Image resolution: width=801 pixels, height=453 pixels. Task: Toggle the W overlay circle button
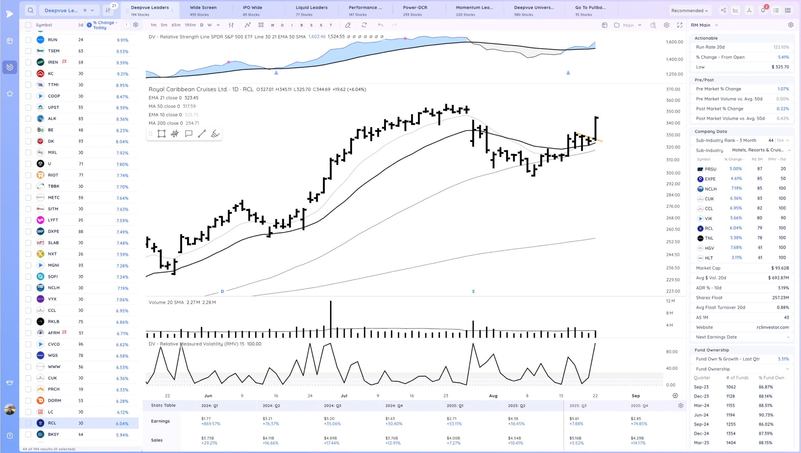(x=273, y=25)
